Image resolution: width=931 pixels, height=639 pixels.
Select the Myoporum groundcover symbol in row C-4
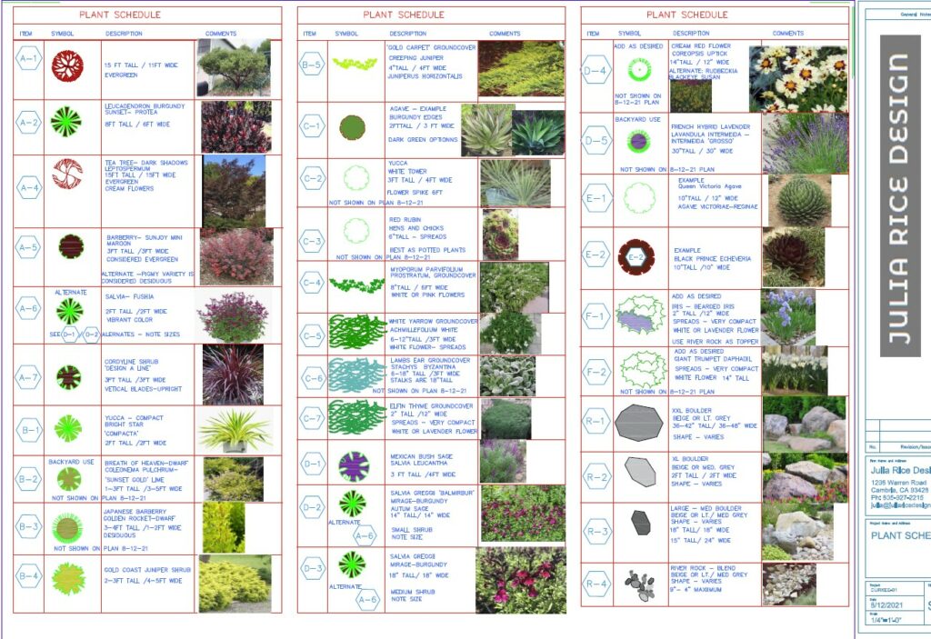[356, 285]
